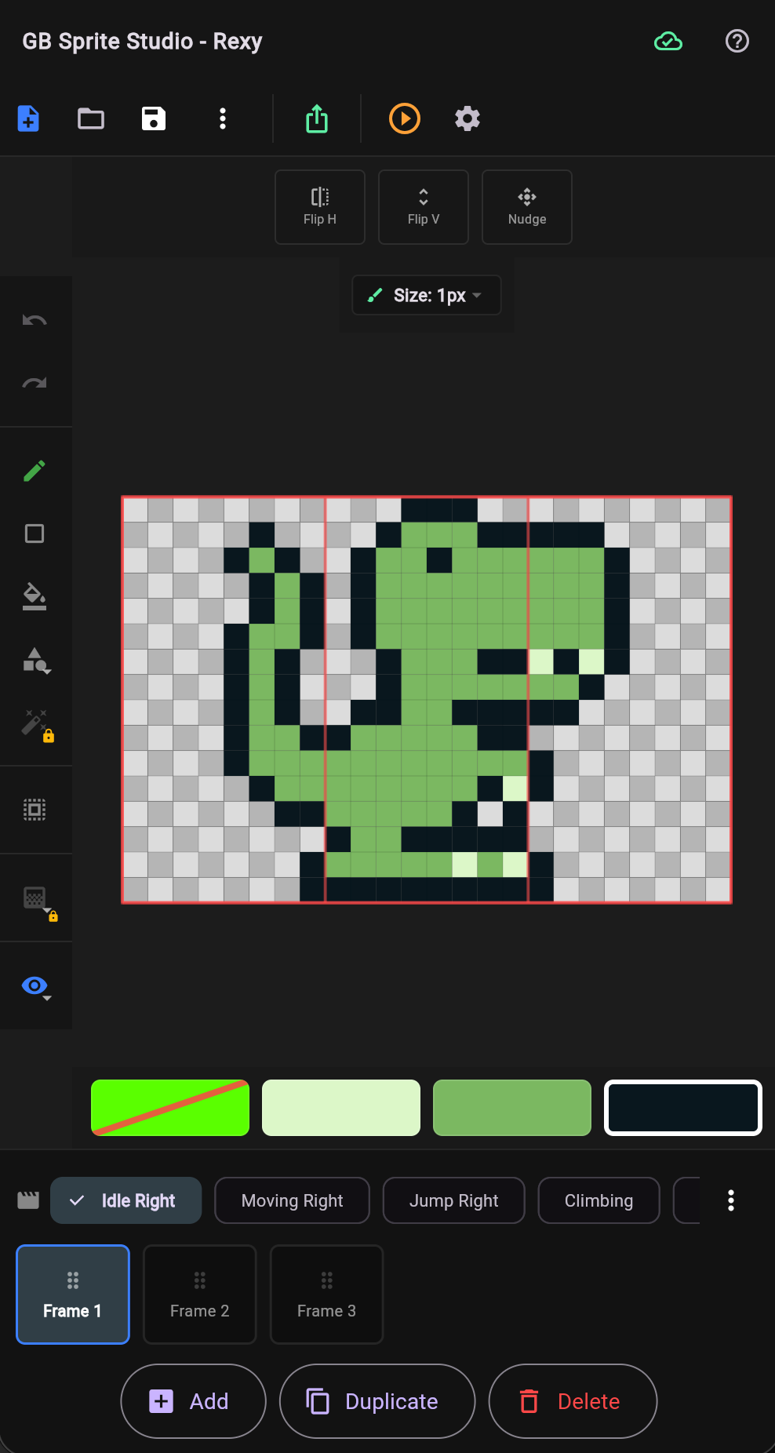Activate the marquee selection tool
This screenshot has width=775, height=1453.
(x=35, y=810)
